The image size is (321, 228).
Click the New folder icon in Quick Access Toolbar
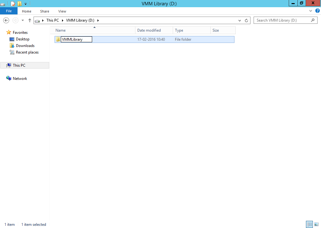tap(19, 3)
